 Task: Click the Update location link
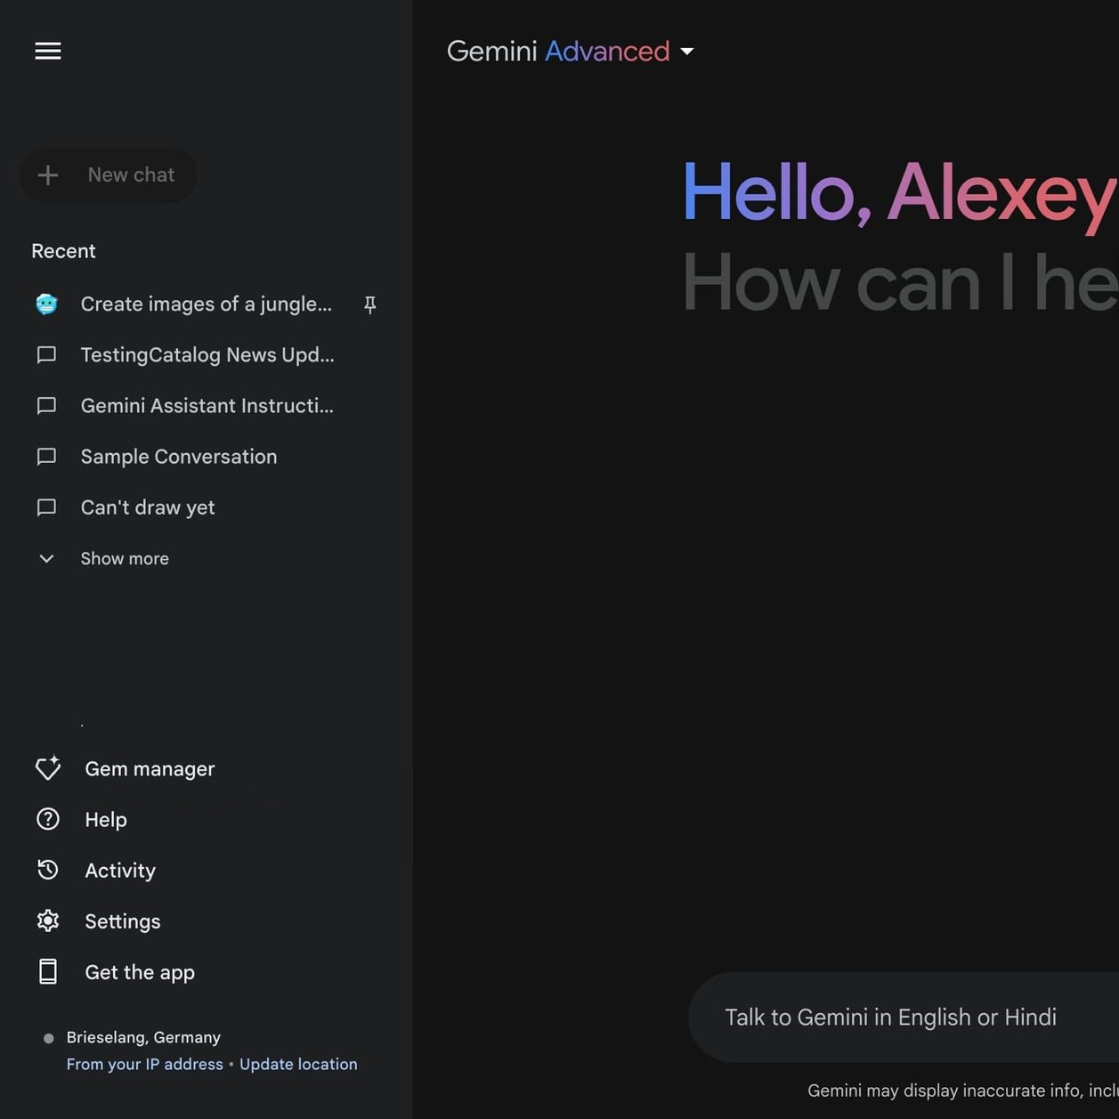pos(298,1064)
